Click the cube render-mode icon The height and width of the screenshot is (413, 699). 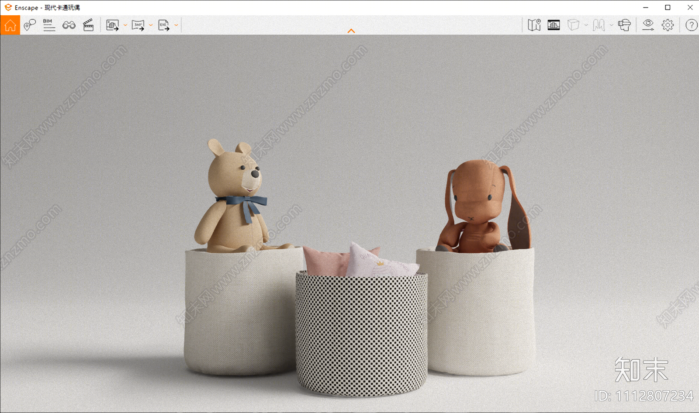(x=573, y=25)
